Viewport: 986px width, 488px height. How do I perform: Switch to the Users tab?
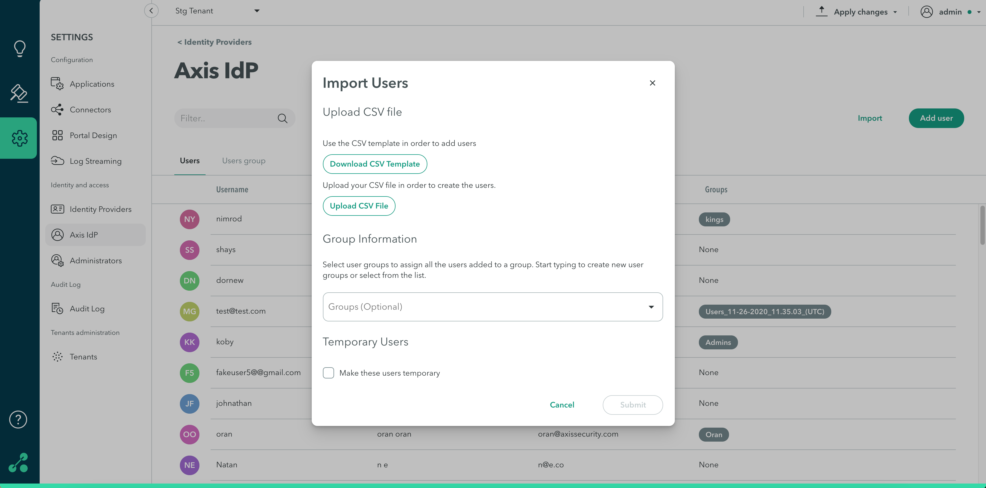coord(190,160)
